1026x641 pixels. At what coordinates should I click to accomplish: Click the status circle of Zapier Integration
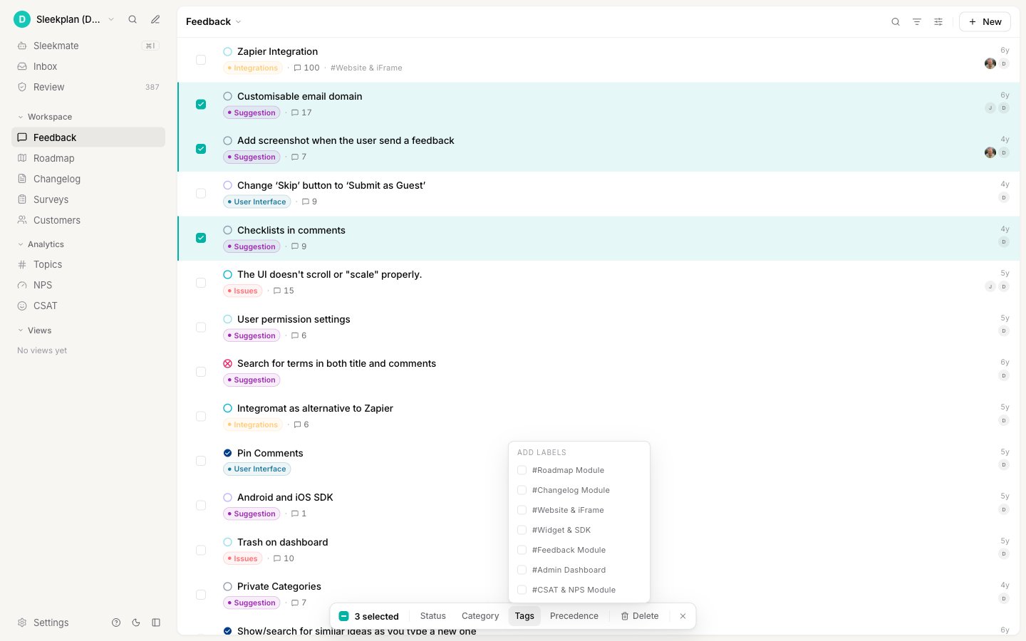pyautogui.click(x=227, y=51)
